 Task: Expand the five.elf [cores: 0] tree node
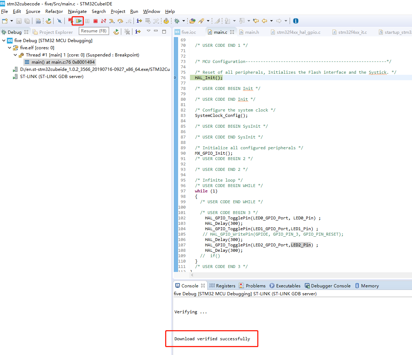point(10,47)
